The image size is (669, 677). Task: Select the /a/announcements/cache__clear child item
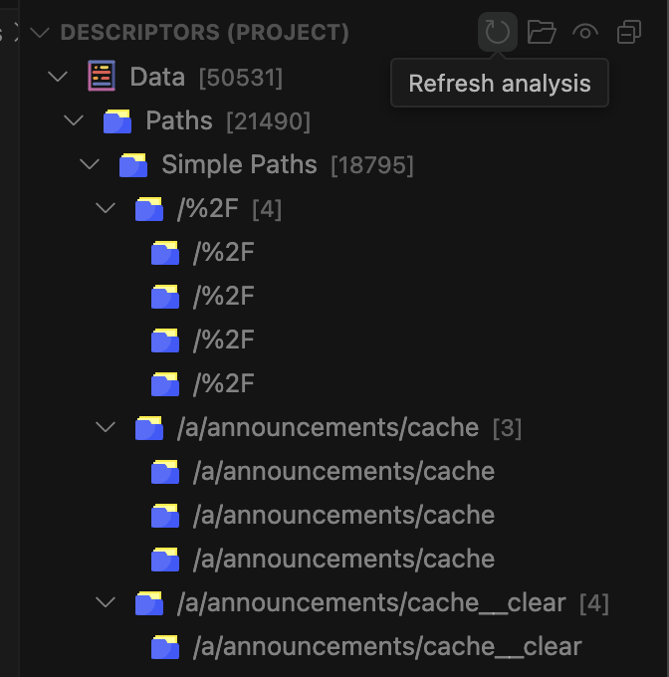[x=386, y=647]
